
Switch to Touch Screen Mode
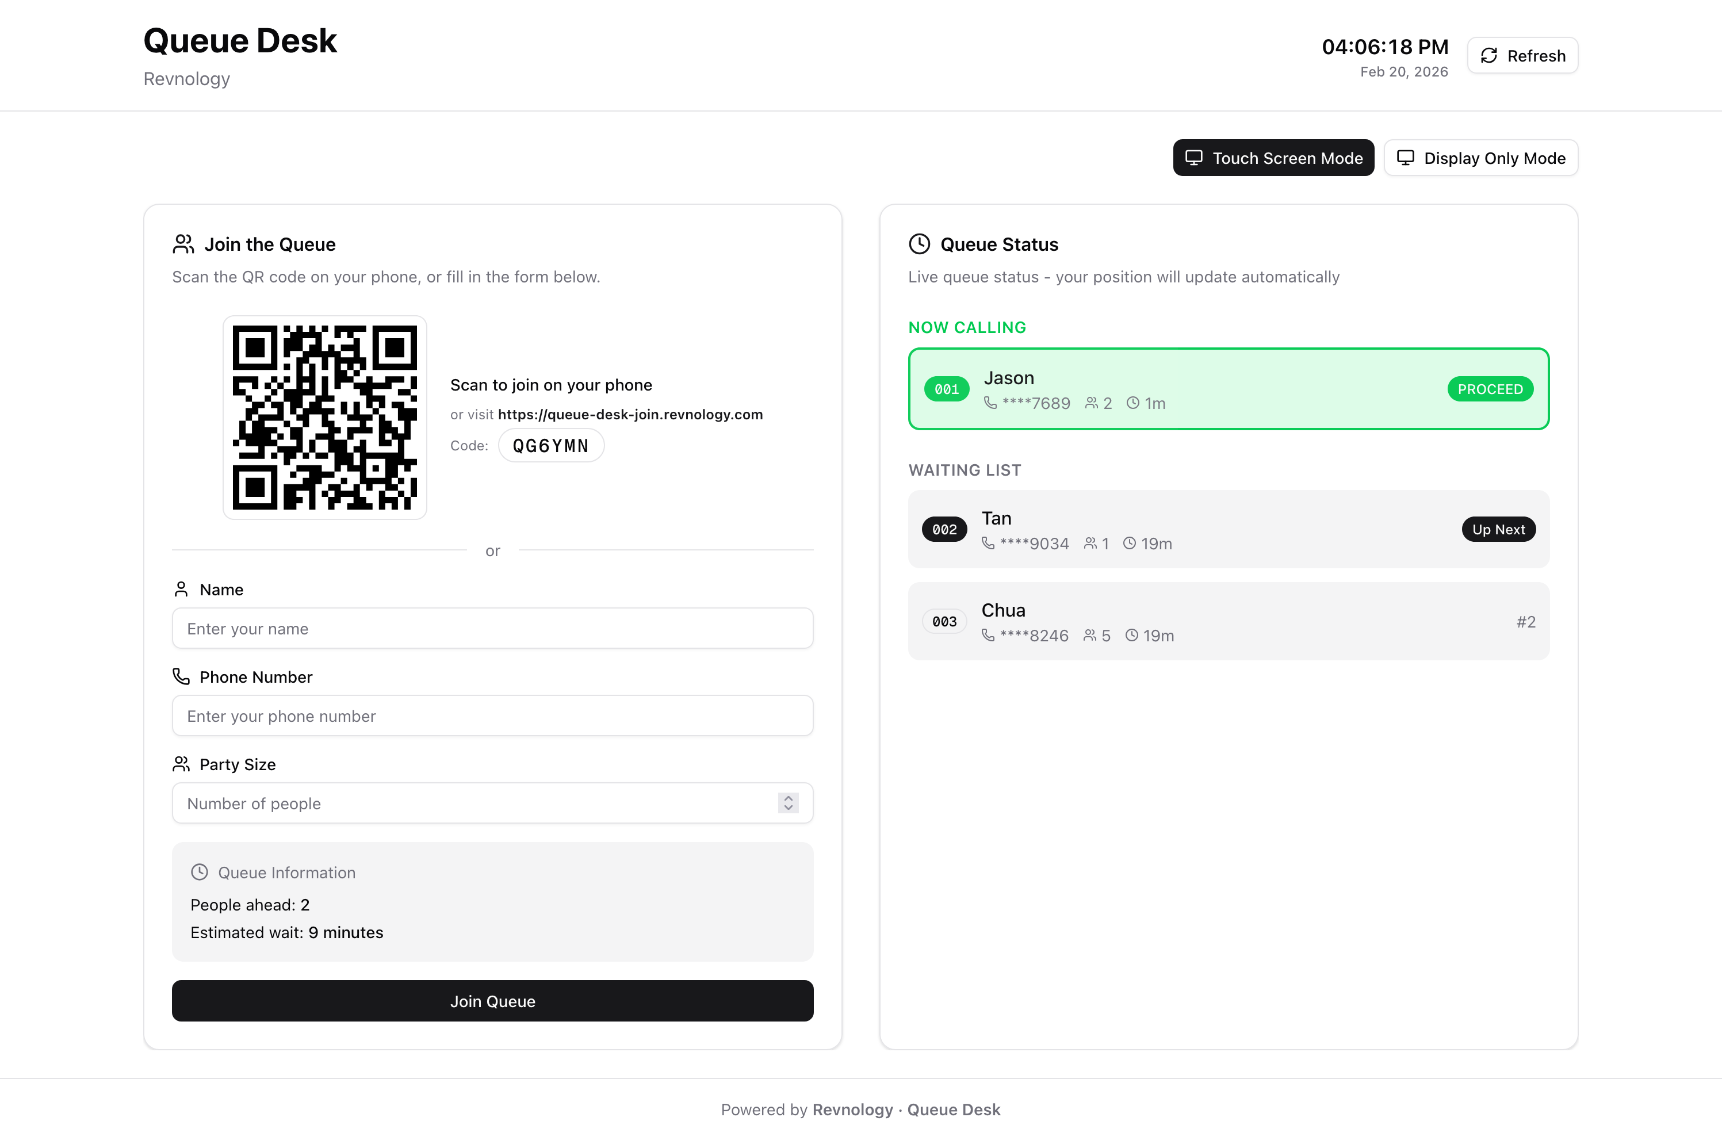point(1273,158)
